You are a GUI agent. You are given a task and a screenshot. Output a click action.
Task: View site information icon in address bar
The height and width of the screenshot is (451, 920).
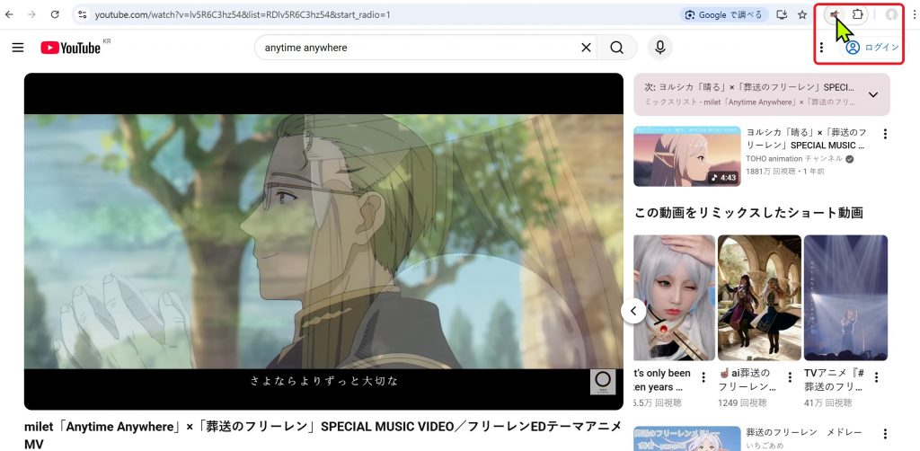tap(82, 14)
